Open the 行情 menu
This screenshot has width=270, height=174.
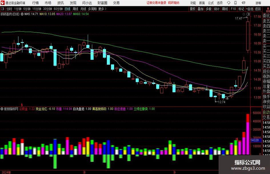(x=35, y=3)
